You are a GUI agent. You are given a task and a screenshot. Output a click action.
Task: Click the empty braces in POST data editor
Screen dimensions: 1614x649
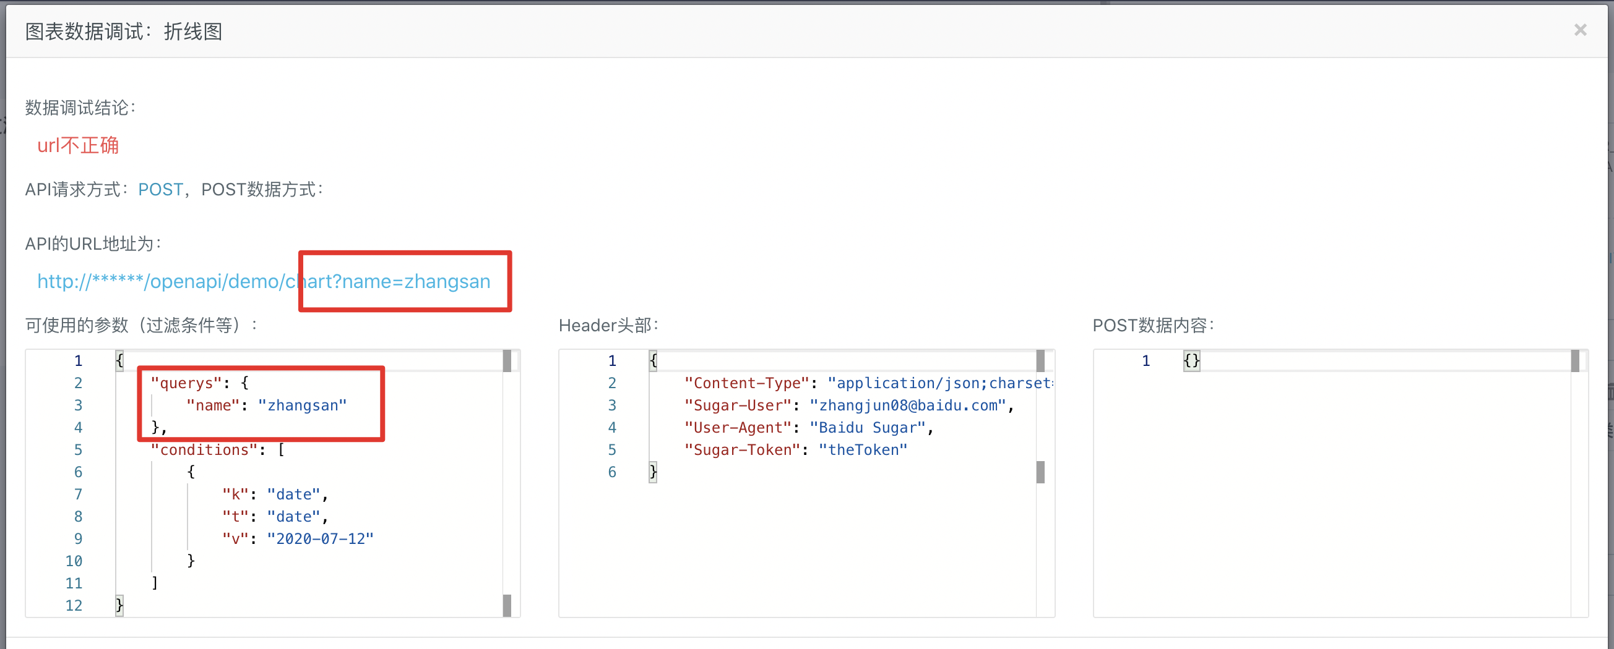pos(1191,361)
